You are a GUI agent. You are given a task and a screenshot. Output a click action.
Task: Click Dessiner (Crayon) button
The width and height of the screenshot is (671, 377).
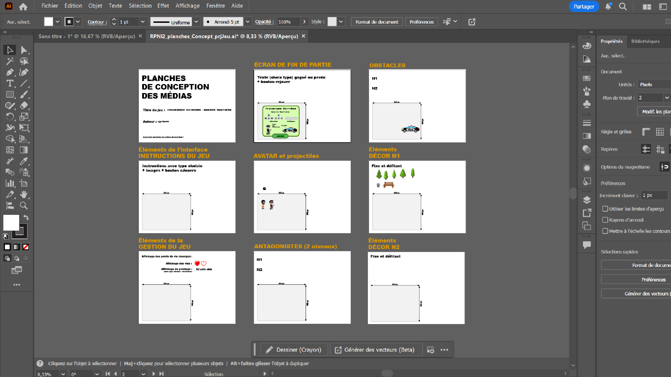coord(294,350)
